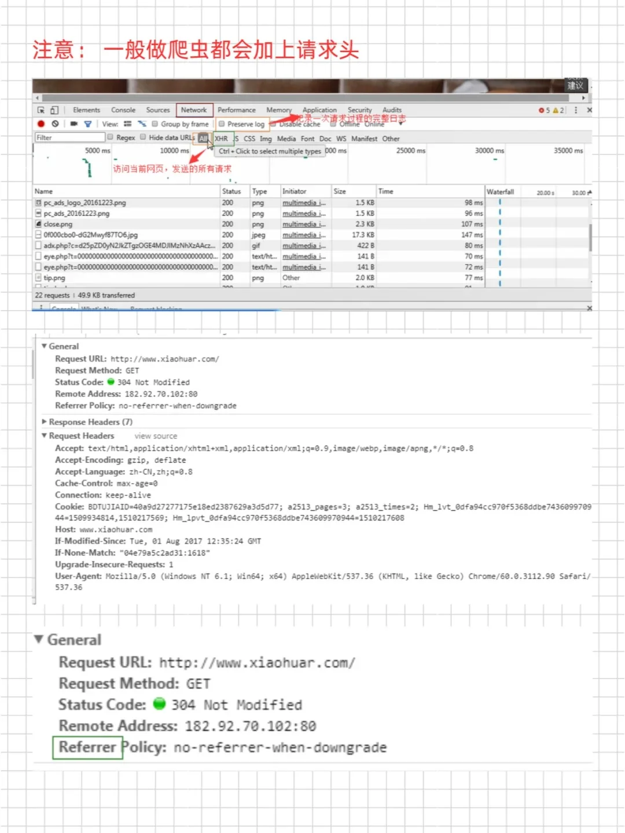
Task: Click the file icon of tip.png
Action: click(x=38, y=278)
